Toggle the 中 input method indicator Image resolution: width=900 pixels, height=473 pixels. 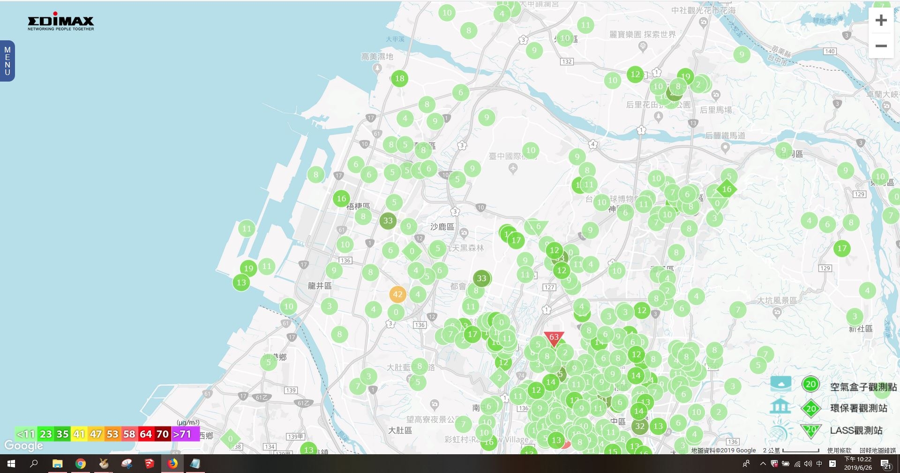[x=819, y=464]
